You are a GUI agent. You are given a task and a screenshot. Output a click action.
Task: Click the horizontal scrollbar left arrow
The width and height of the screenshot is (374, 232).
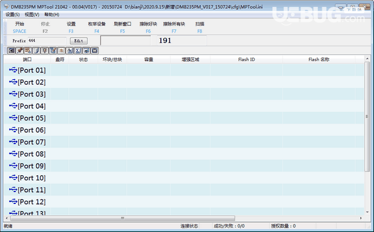[x=6, y=218]
